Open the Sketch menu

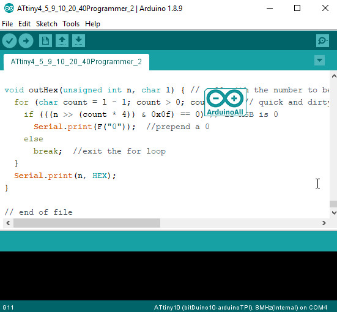point(46,24)
